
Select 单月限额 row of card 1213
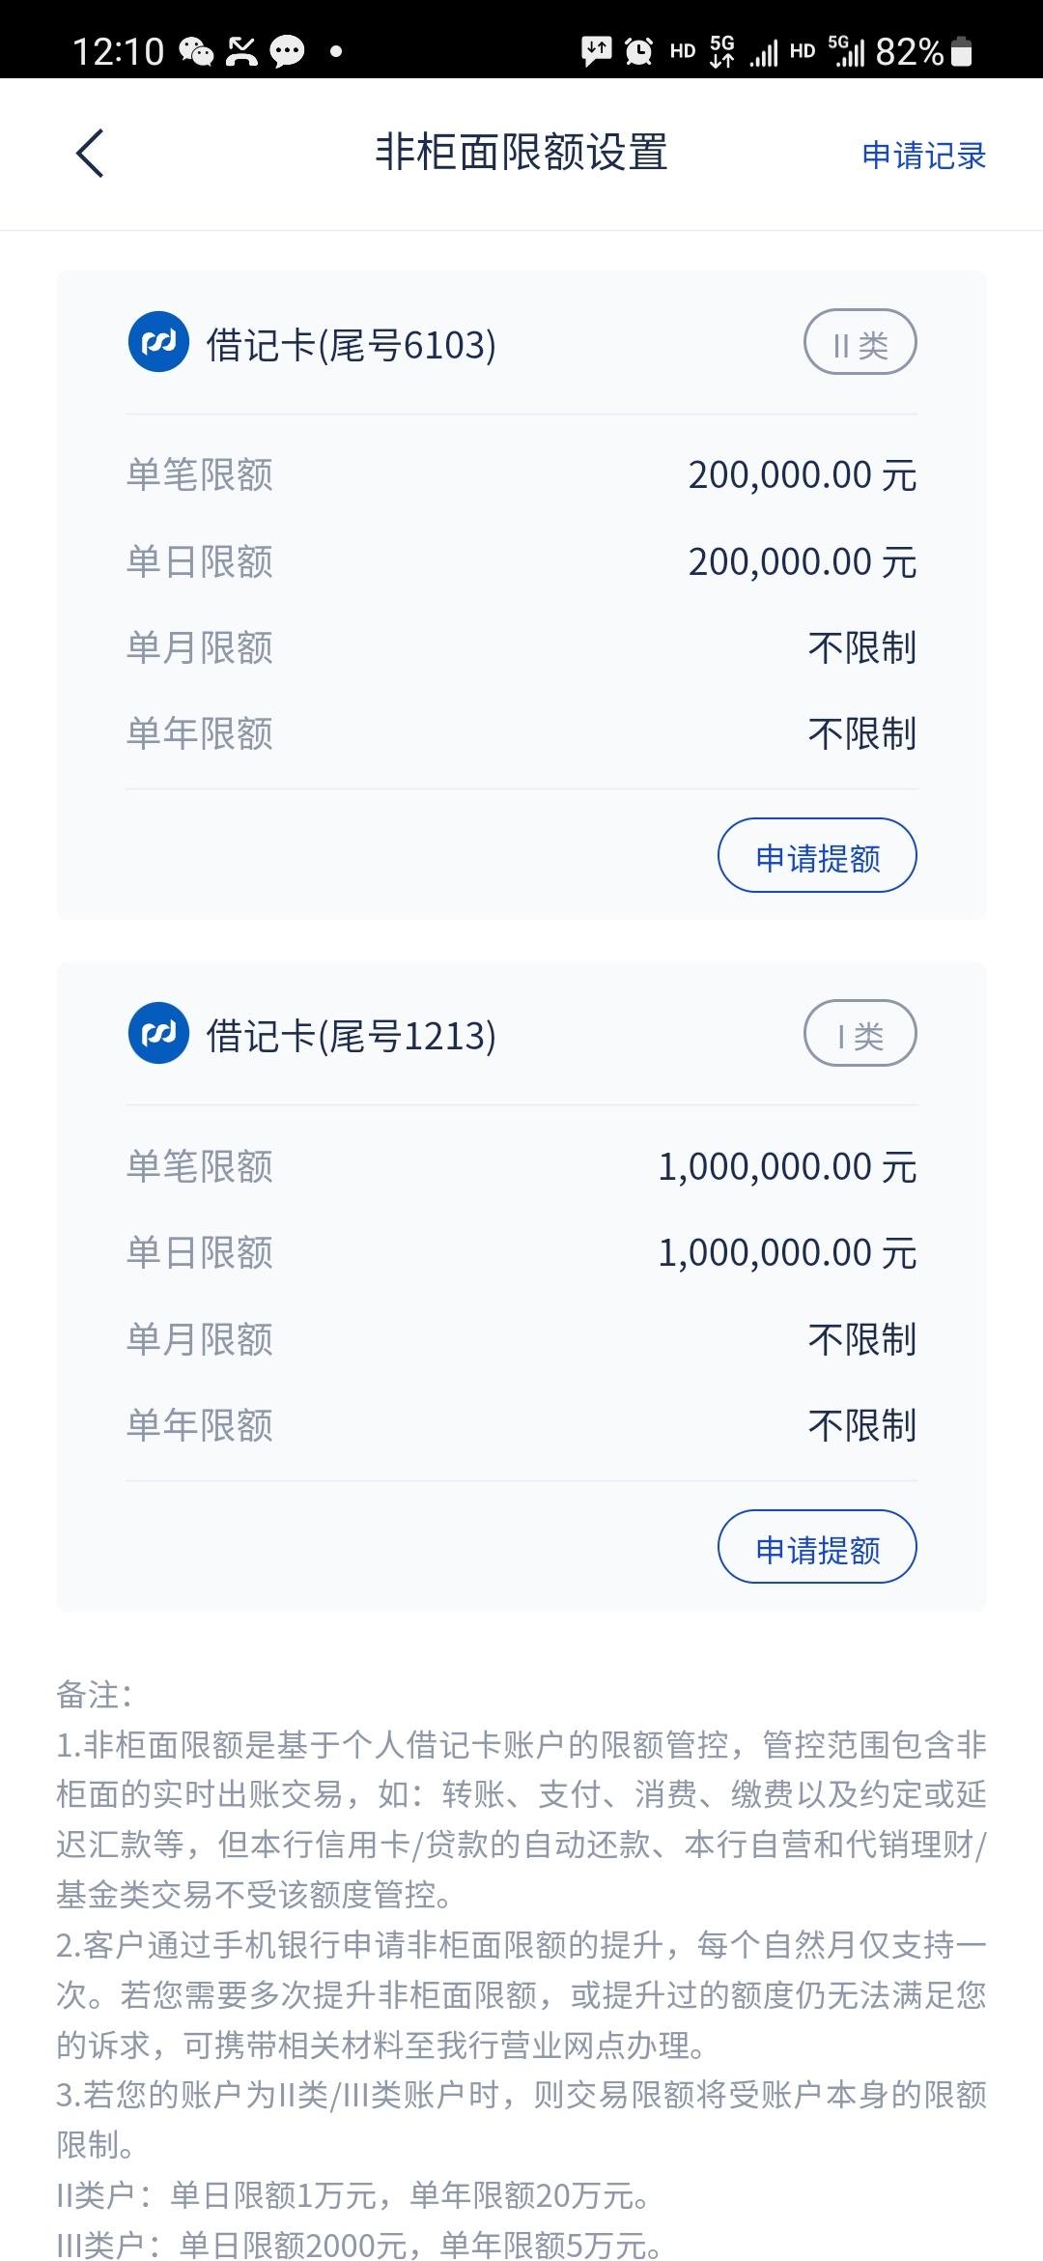[521, 1339]
